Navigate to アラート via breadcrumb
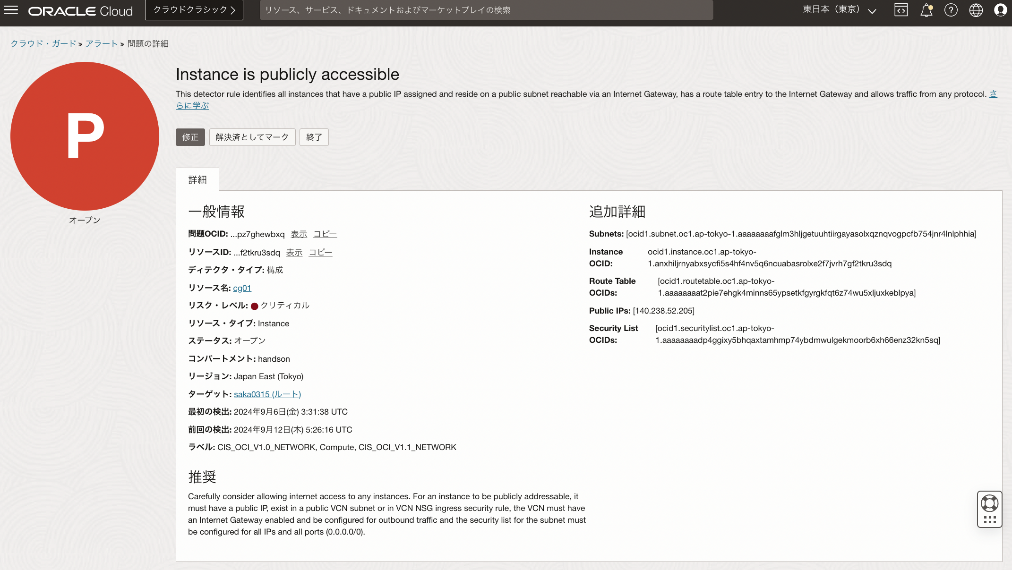This screenshot has width=1012, height=570. coord(102,43)
